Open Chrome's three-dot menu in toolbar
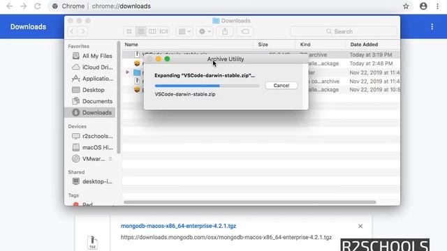Screen dimensions: 447x251 click(x=437, y=6)
